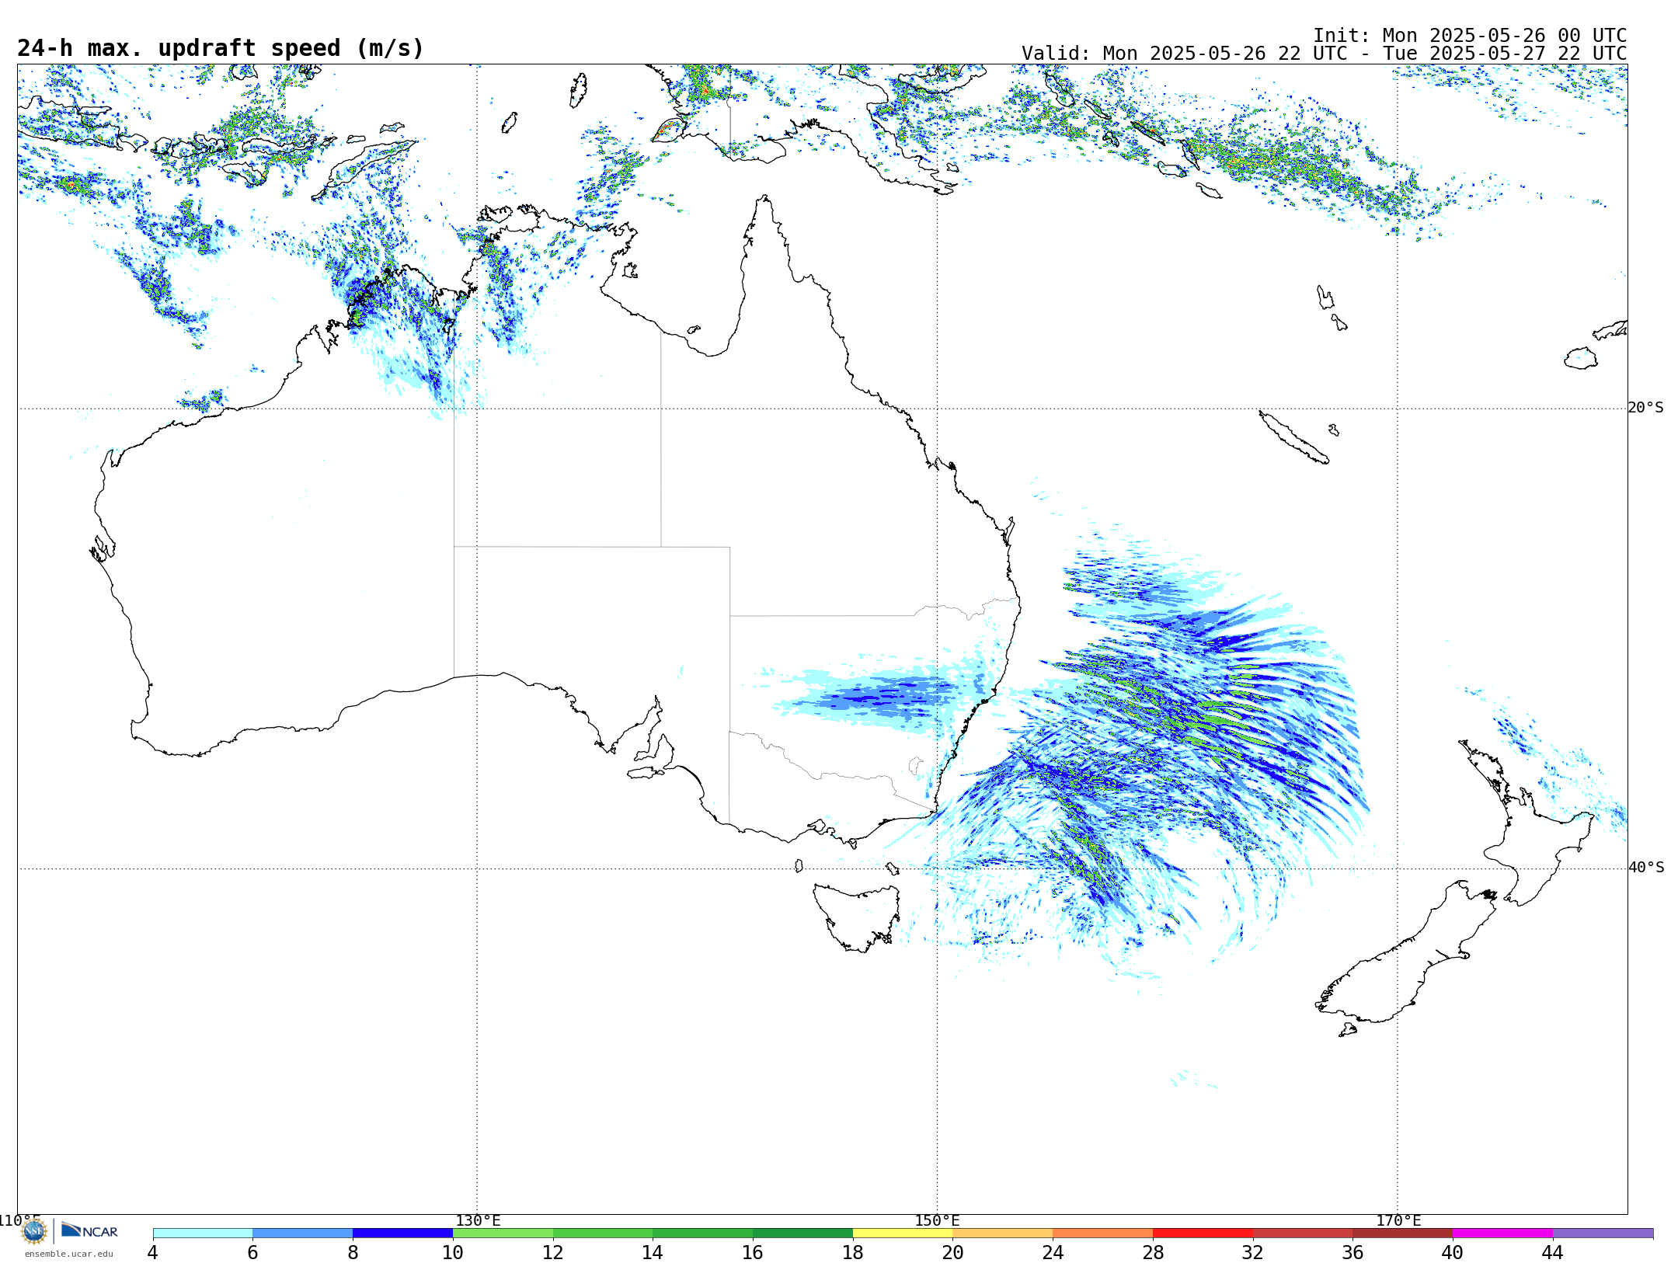
Task: Click the colorbar tick label 18
Action: point(853,1252)
